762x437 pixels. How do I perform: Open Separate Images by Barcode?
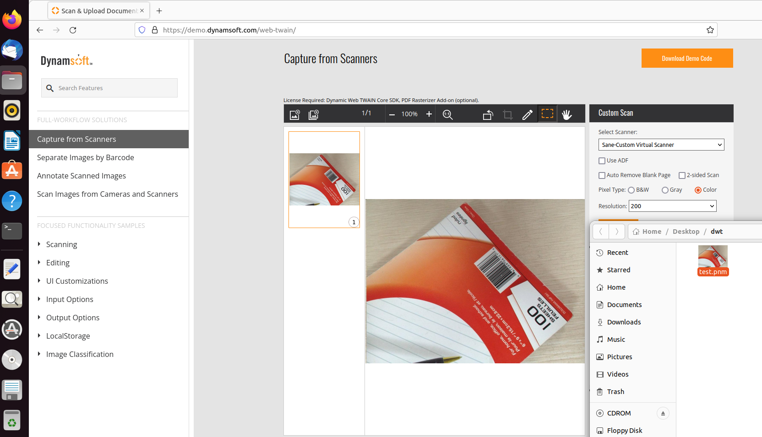pos(86,157)
